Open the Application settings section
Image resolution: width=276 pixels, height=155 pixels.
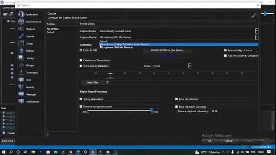click(28, 14)
